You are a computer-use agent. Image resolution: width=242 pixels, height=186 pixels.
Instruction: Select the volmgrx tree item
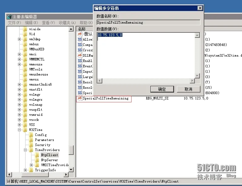click(36, 99)
